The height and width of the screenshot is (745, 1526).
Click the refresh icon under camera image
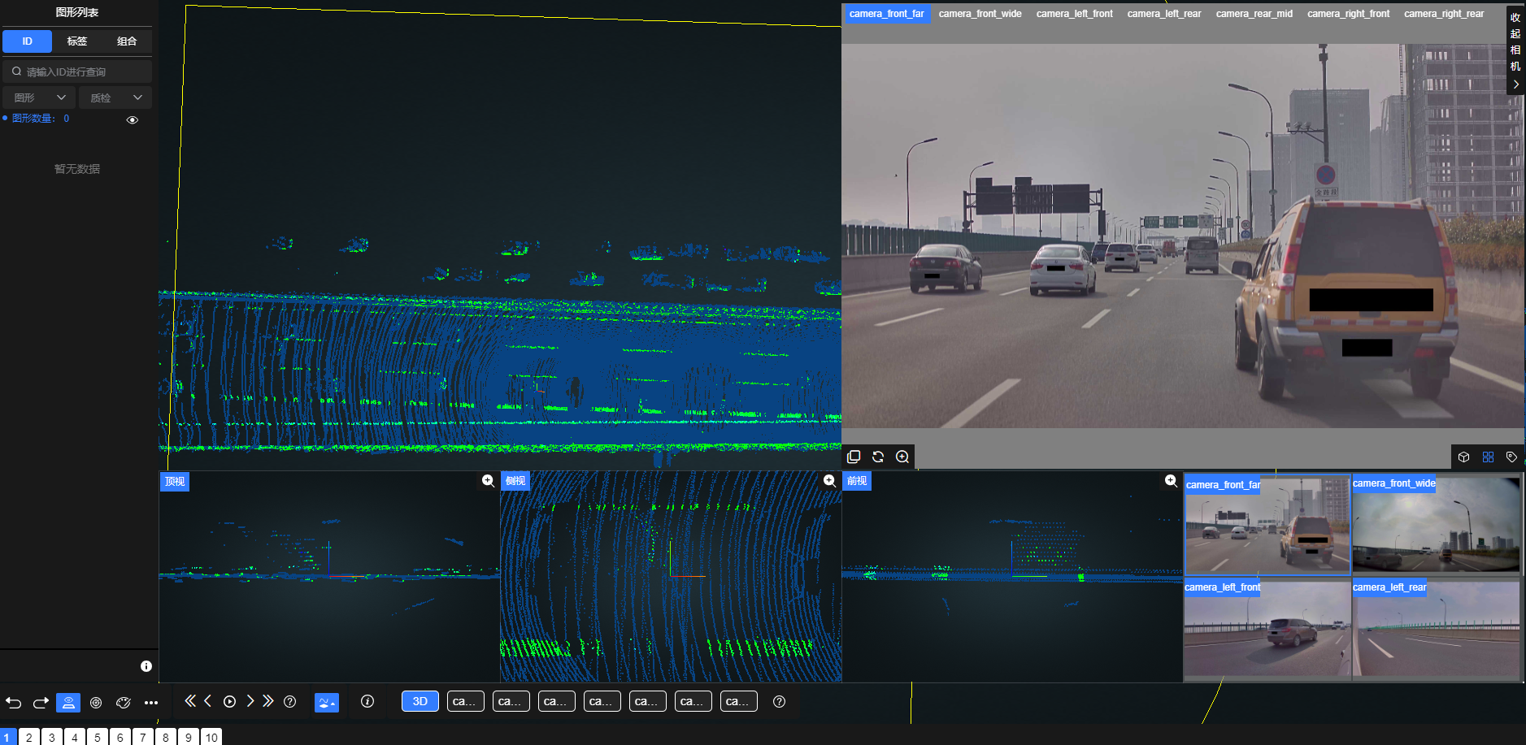[878, 457]
